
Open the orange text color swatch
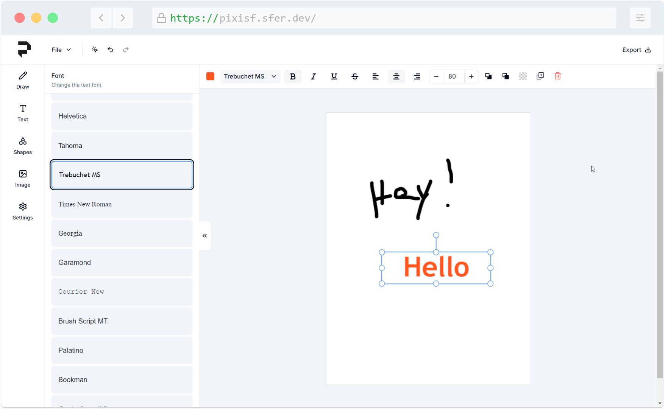click(210, 76)
